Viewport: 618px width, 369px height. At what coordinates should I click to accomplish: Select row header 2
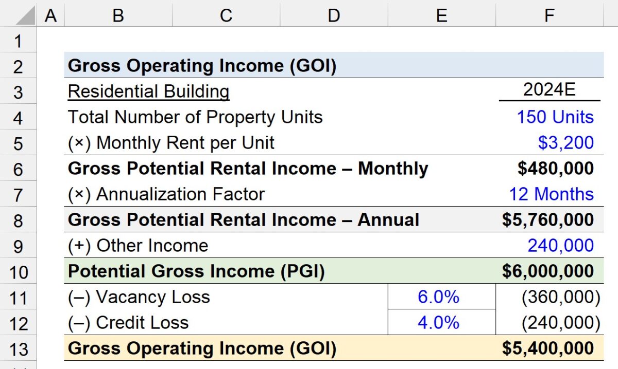[19, 66]
